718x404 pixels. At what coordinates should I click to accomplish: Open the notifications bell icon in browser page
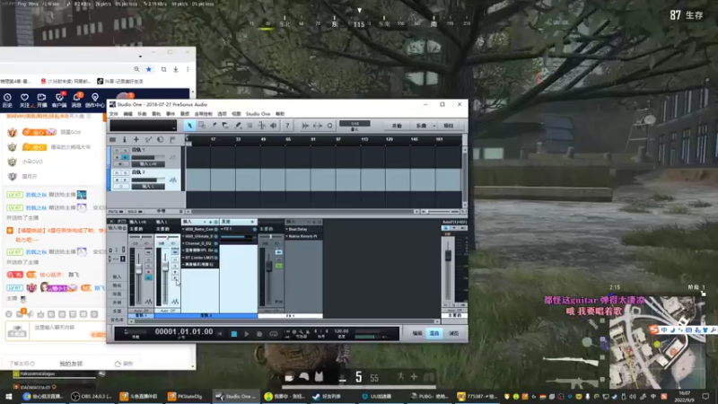(x=76, y=97)
